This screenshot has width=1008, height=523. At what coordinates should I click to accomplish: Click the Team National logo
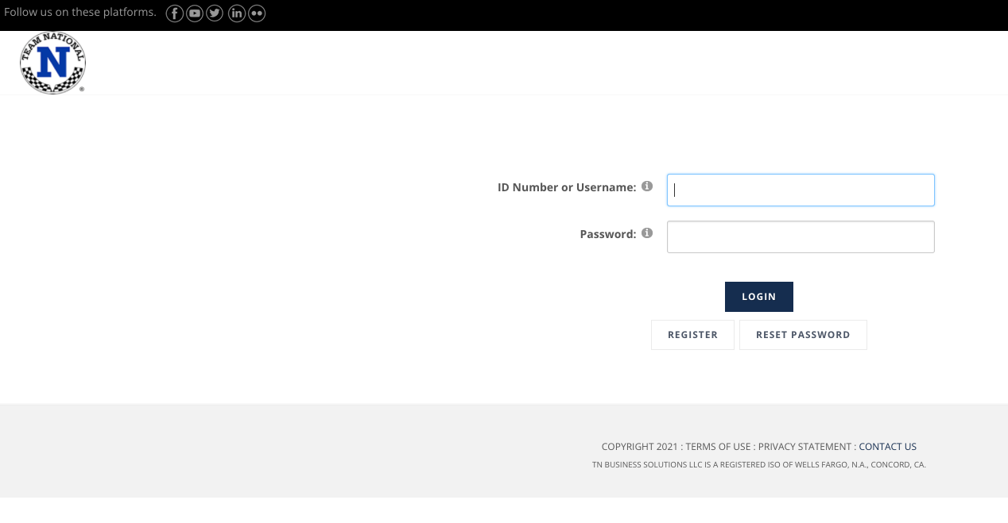(x=52, y=63)
